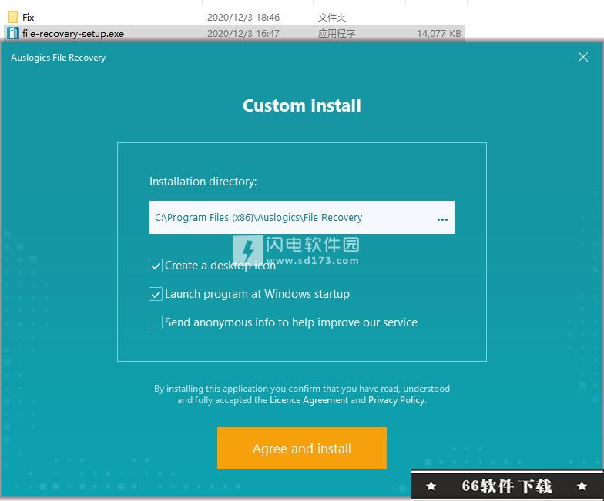Open folder browser via three-dot button

pyautogui.click(x=442, y=219)
